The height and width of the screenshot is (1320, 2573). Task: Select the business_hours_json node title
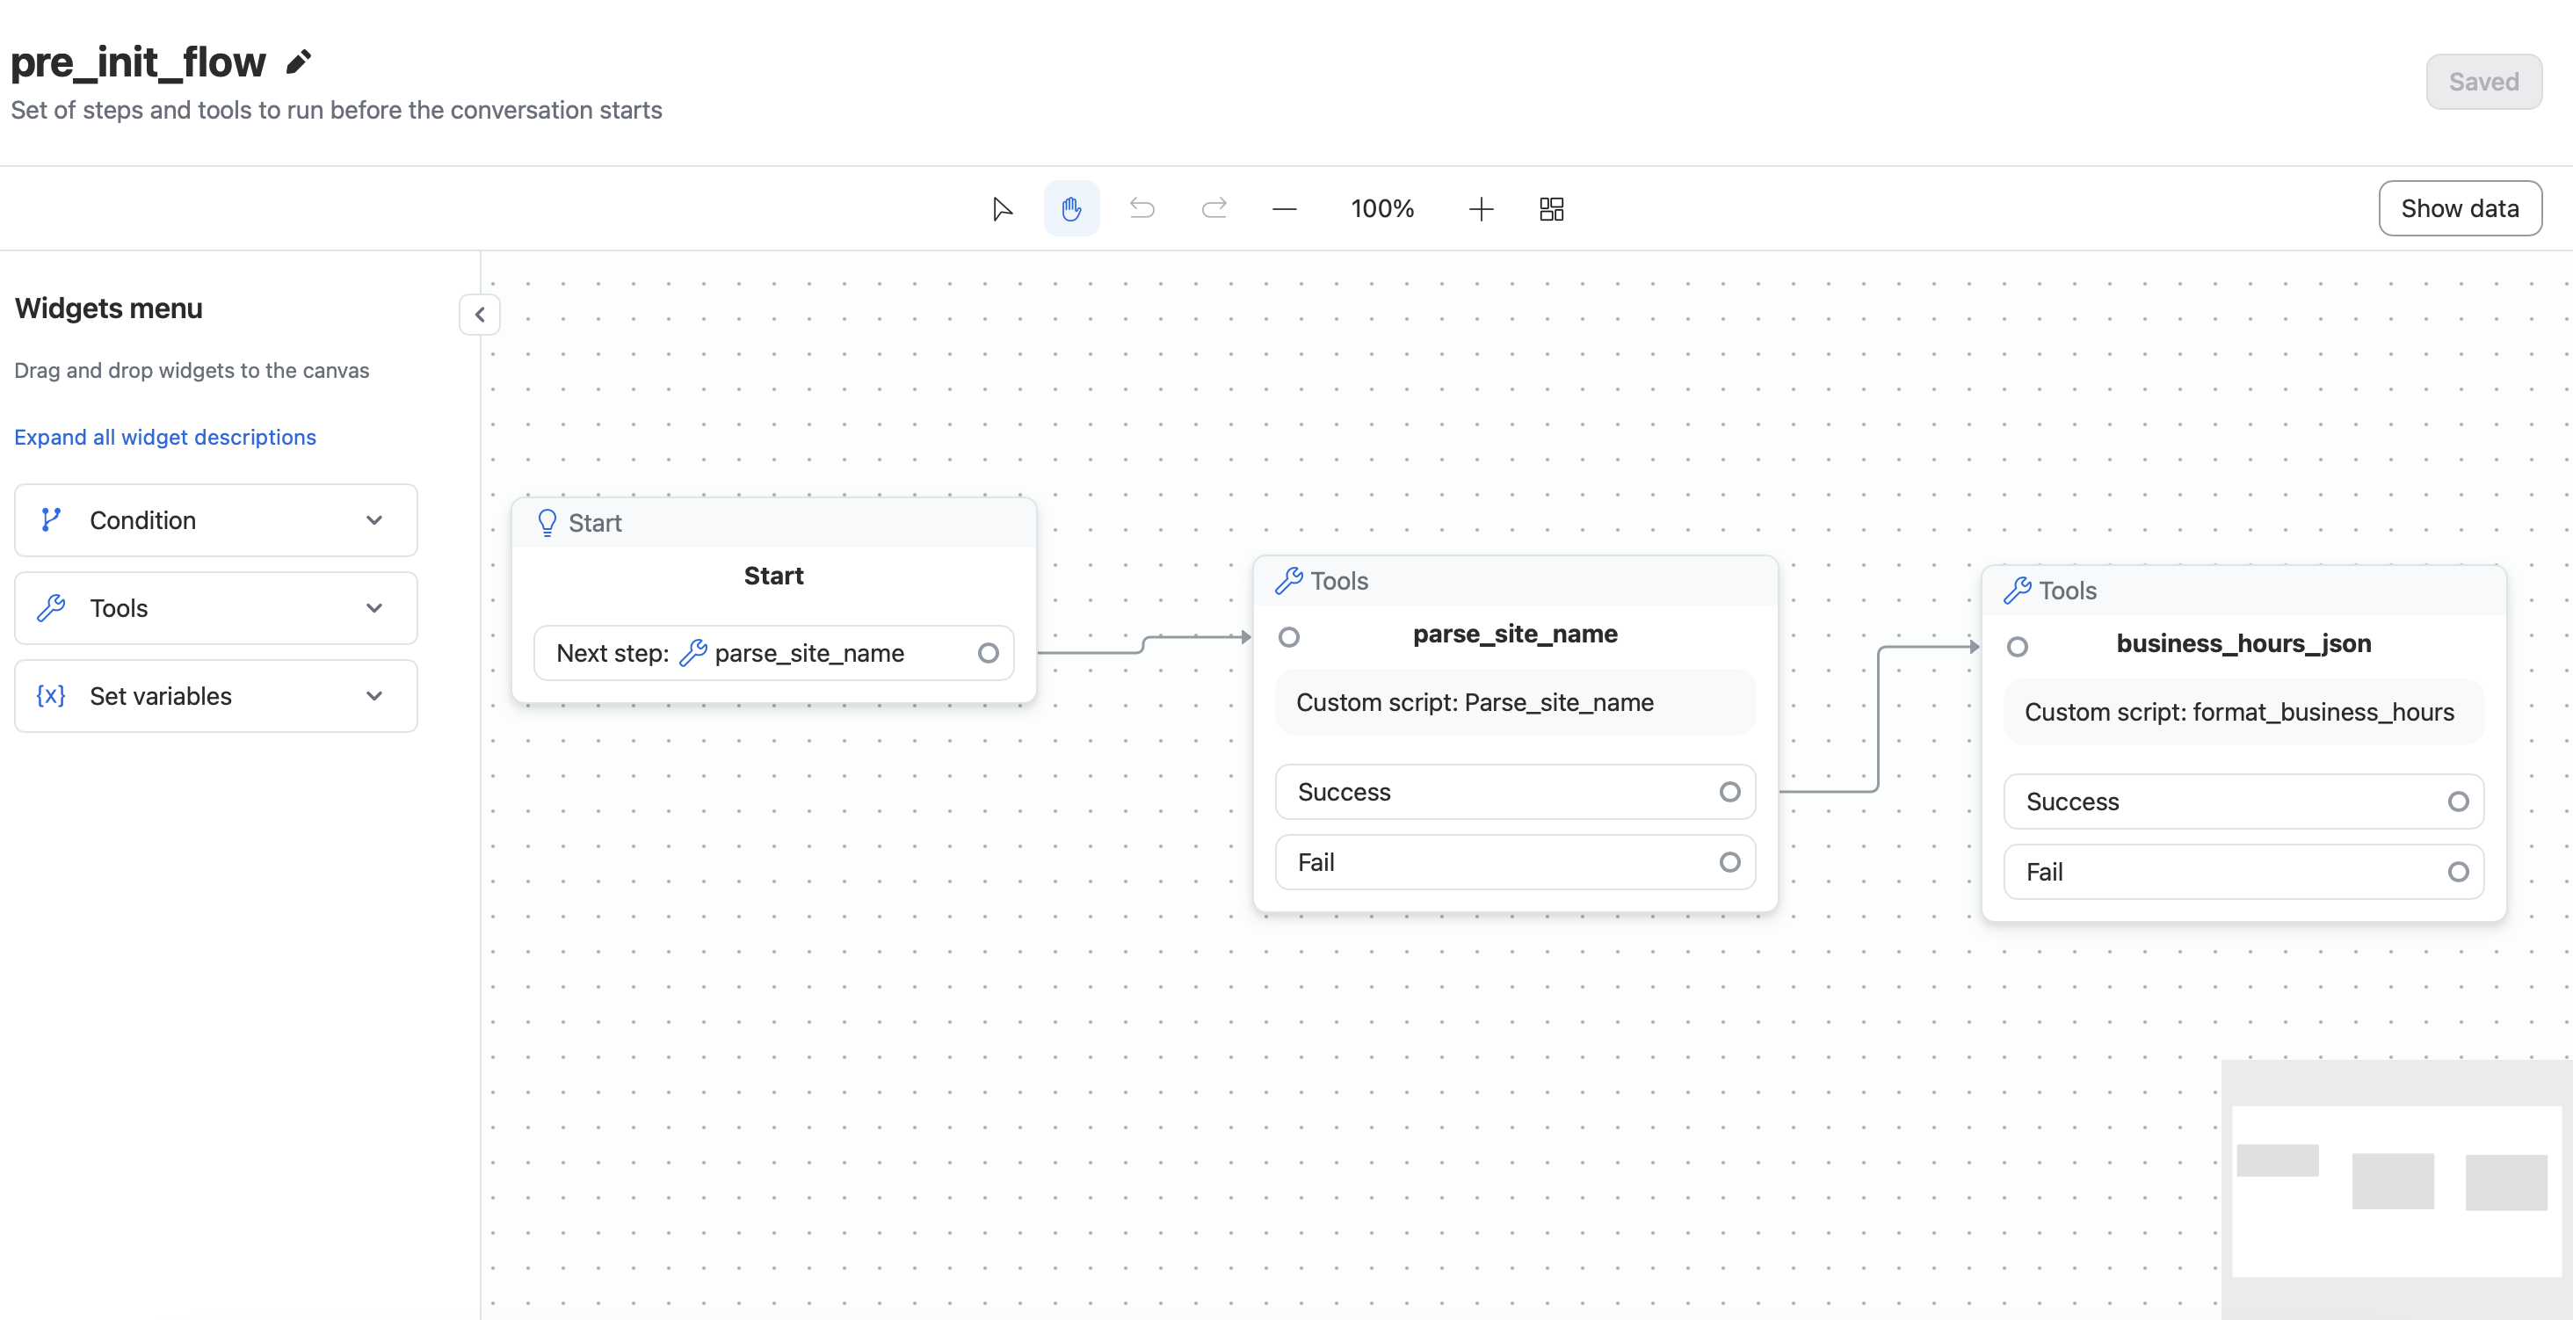[2243, 644]
